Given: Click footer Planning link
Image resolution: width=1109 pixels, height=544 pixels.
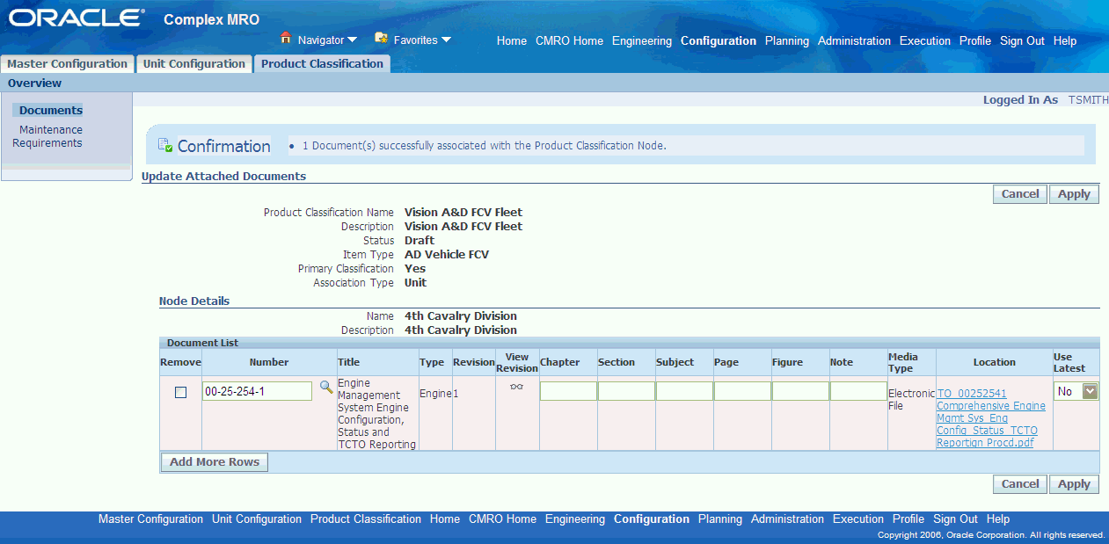Looking at the screenshot, I should 720,519.
